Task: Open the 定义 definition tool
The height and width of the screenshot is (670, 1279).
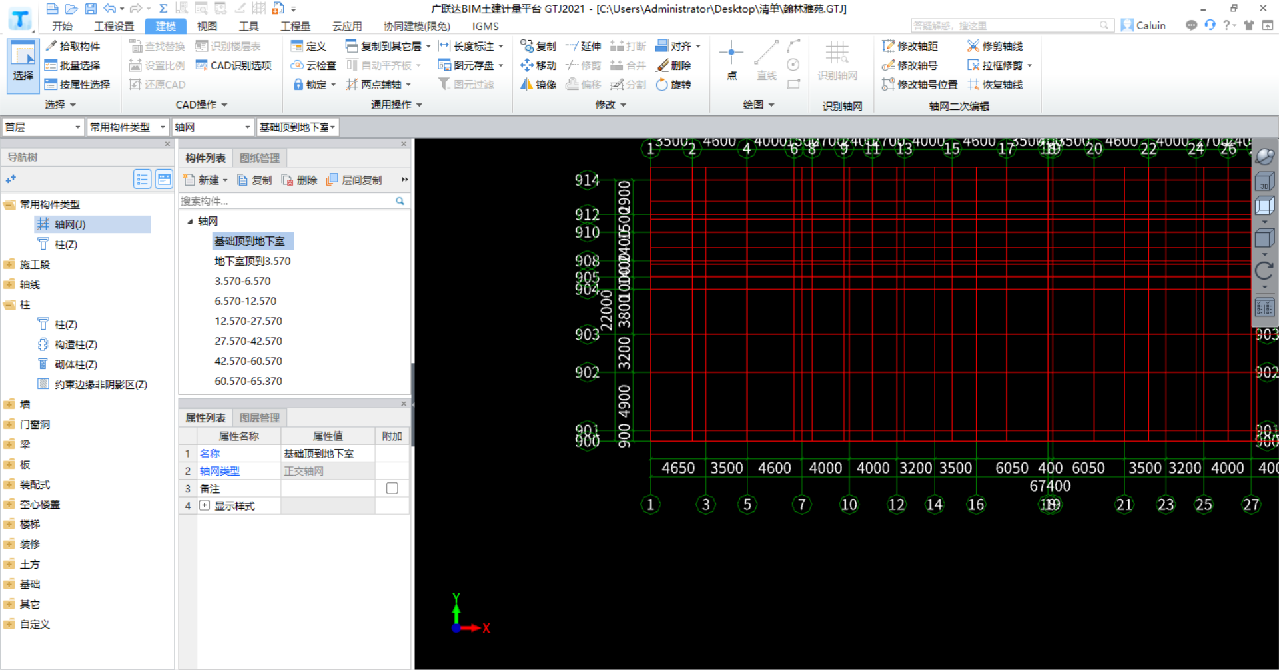Action: (x=309, y=46)
